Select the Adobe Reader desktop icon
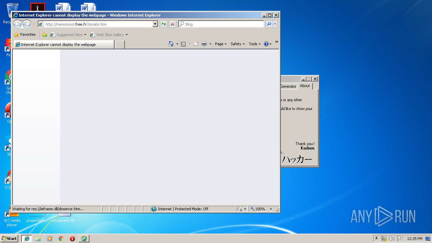The height and width of the screenshot is (243, 432). point(37,7)
